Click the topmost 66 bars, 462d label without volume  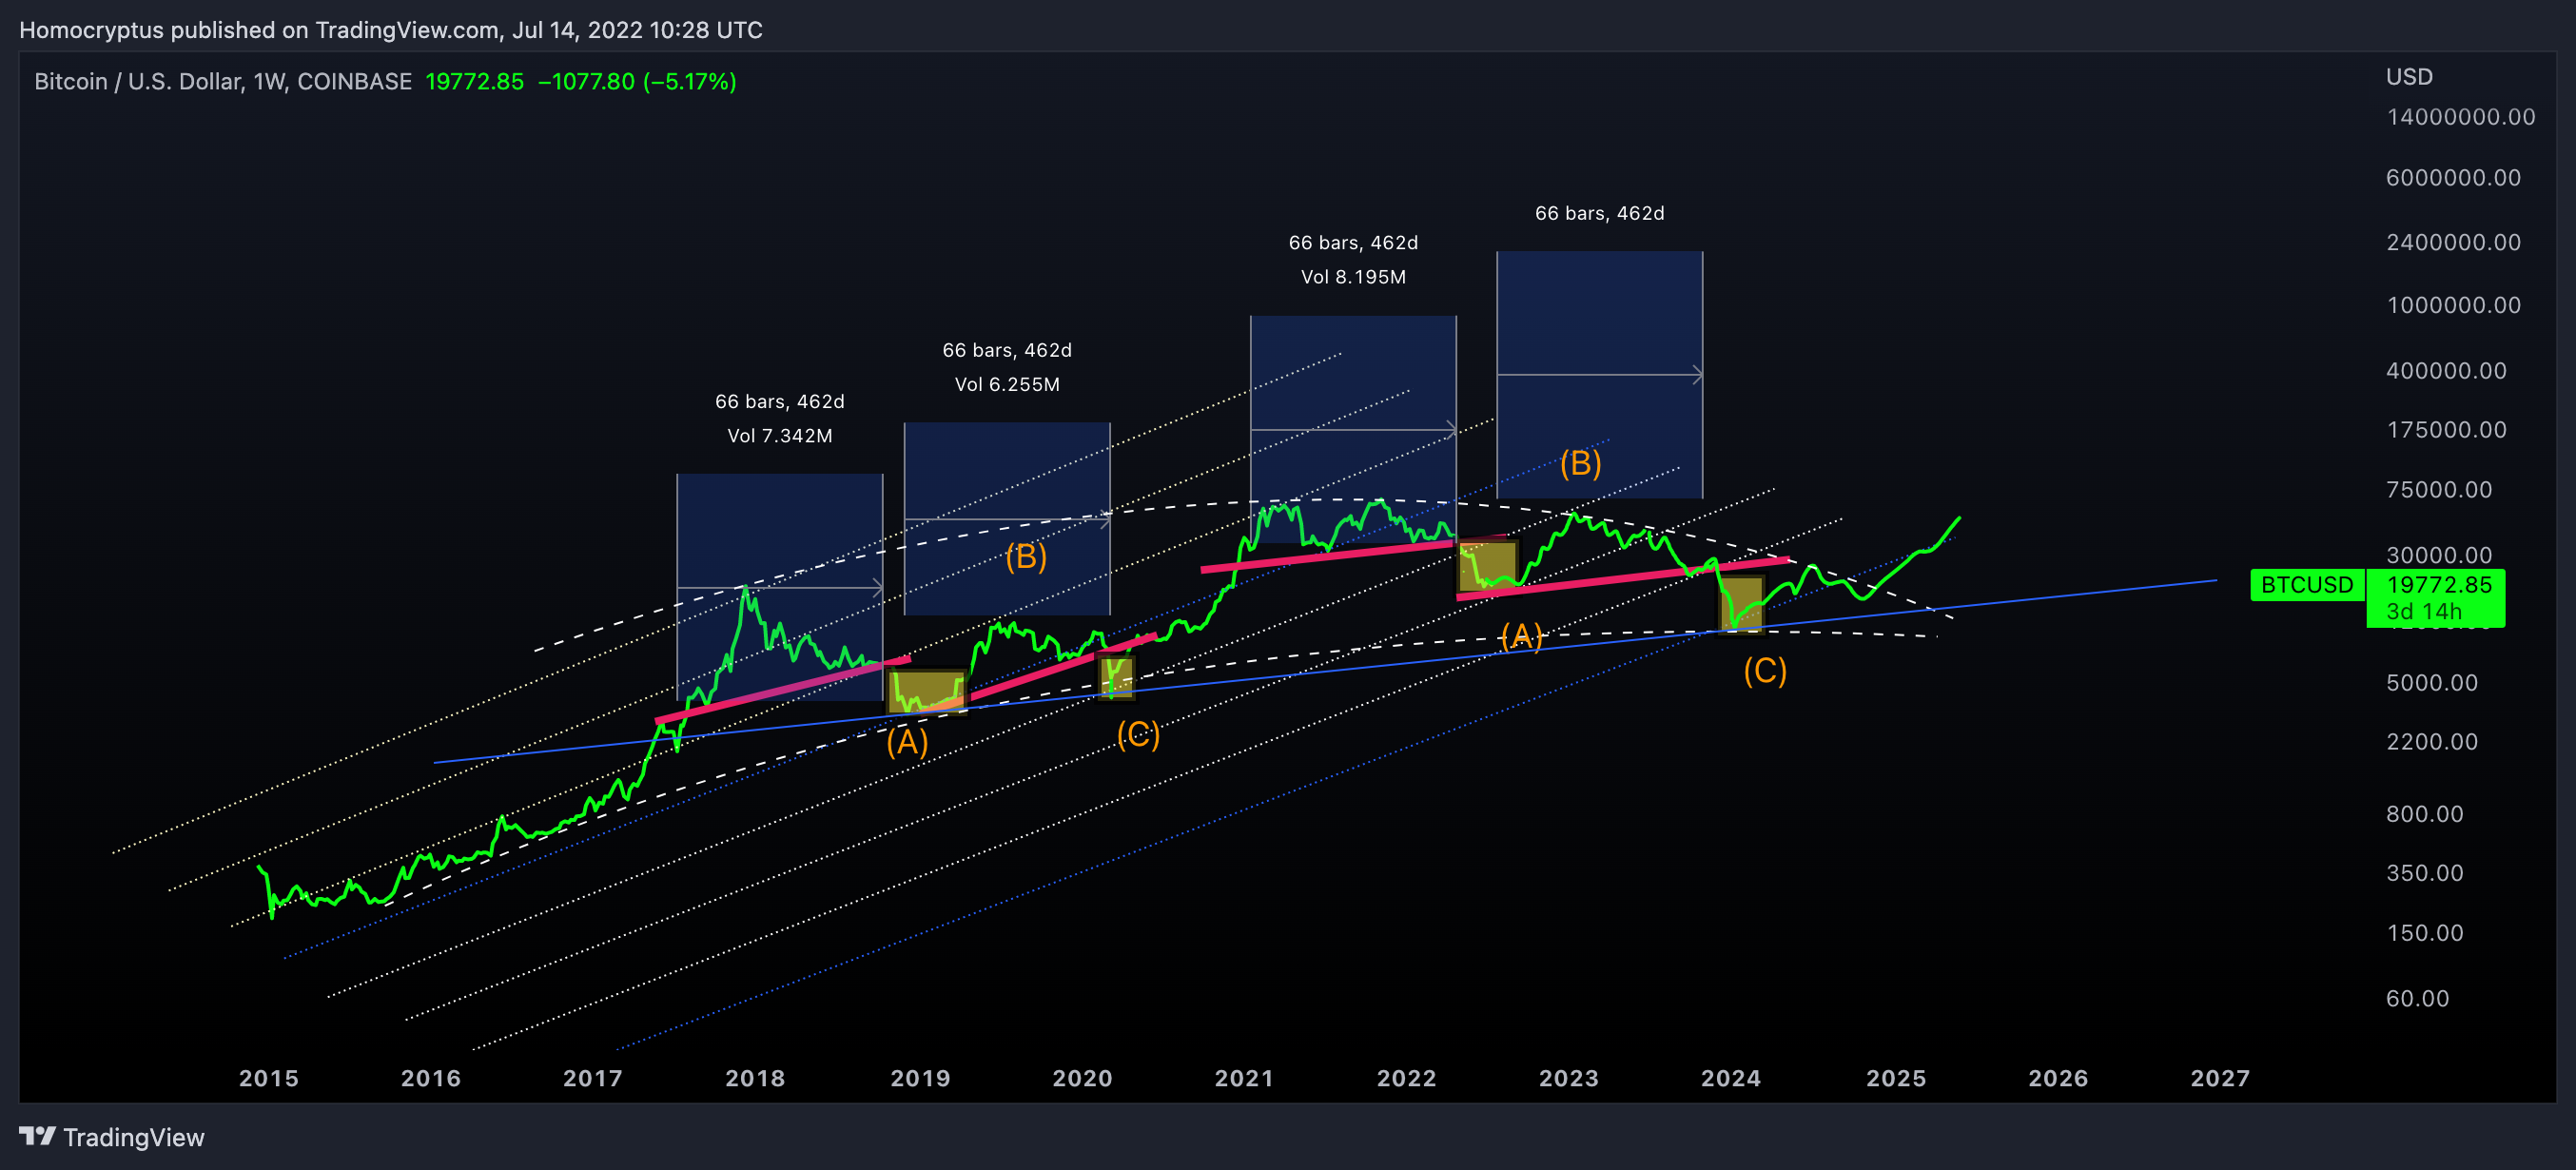1600,213
